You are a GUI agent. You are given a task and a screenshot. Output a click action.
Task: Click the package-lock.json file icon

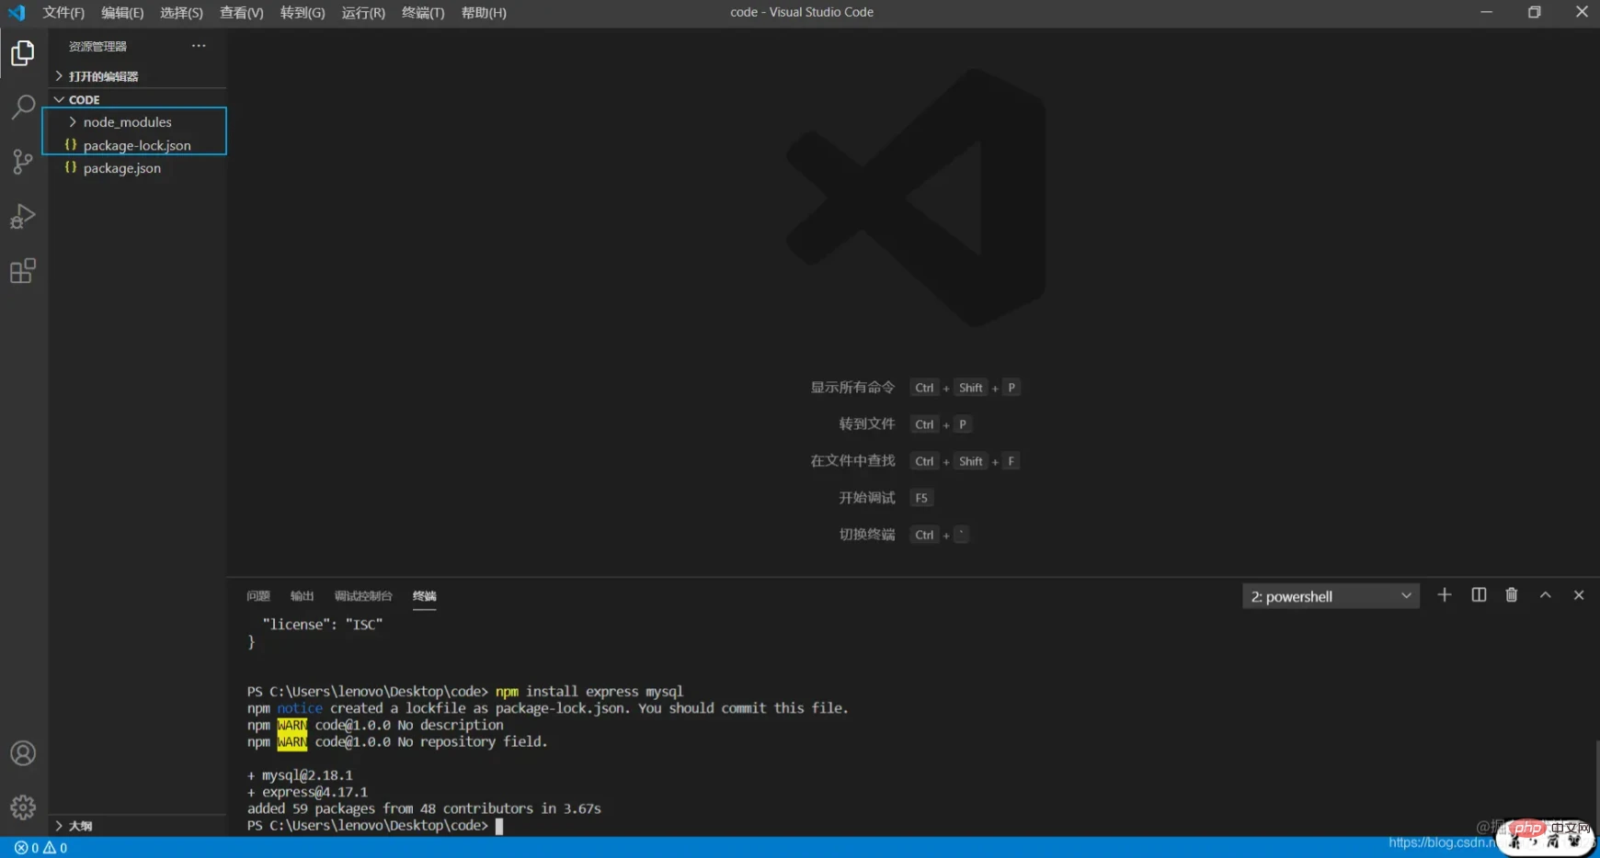(71, 145)
